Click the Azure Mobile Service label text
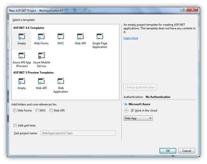This screenshot has width=207, height=164. (x=41, y=64)
